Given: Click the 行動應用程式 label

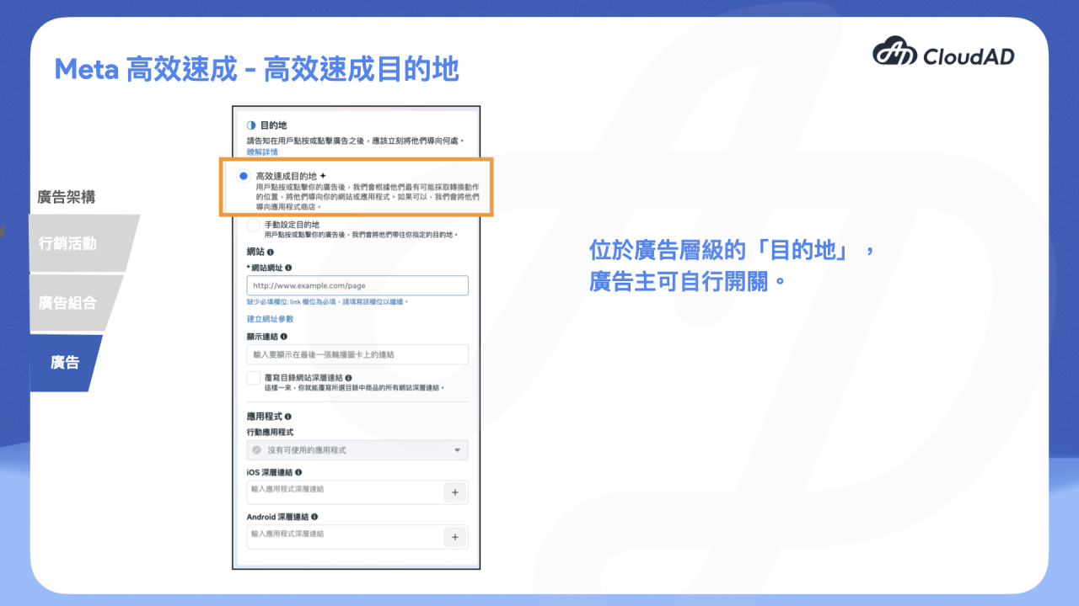Looking at the screenshot, I should [x=270, y=432].
